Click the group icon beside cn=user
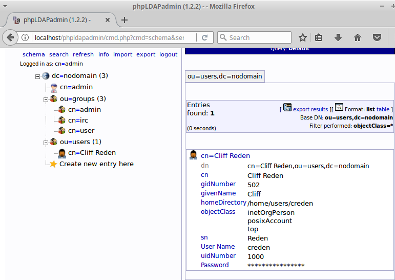 (x=61, y=130)
